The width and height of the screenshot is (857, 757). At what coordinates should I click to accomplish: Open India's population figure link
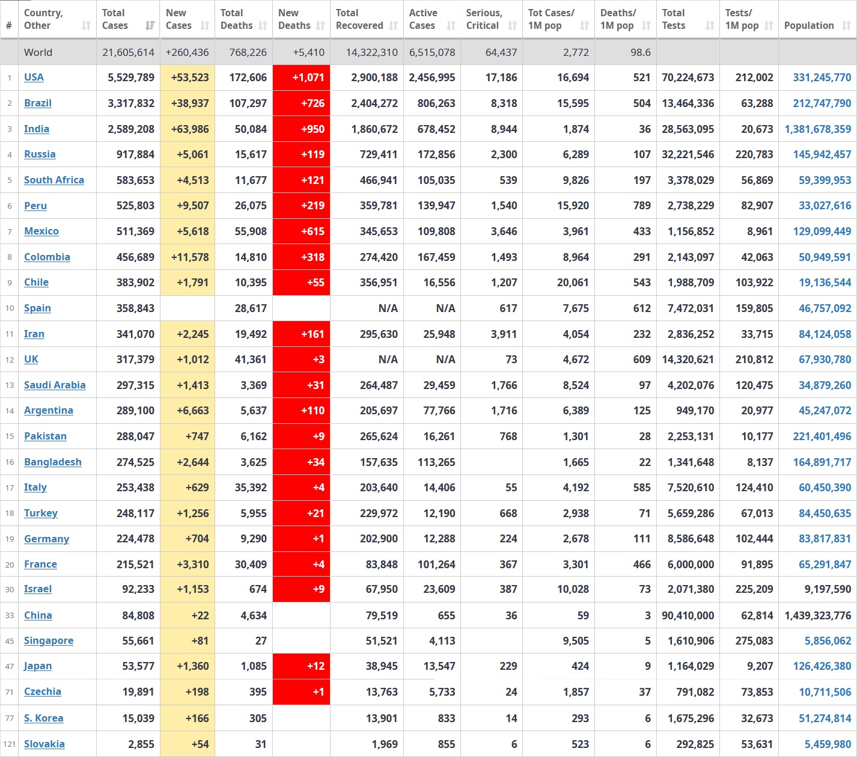point(817,129)
